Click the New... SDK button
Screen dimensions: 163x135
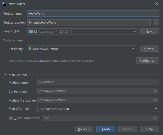click(149, 32)
